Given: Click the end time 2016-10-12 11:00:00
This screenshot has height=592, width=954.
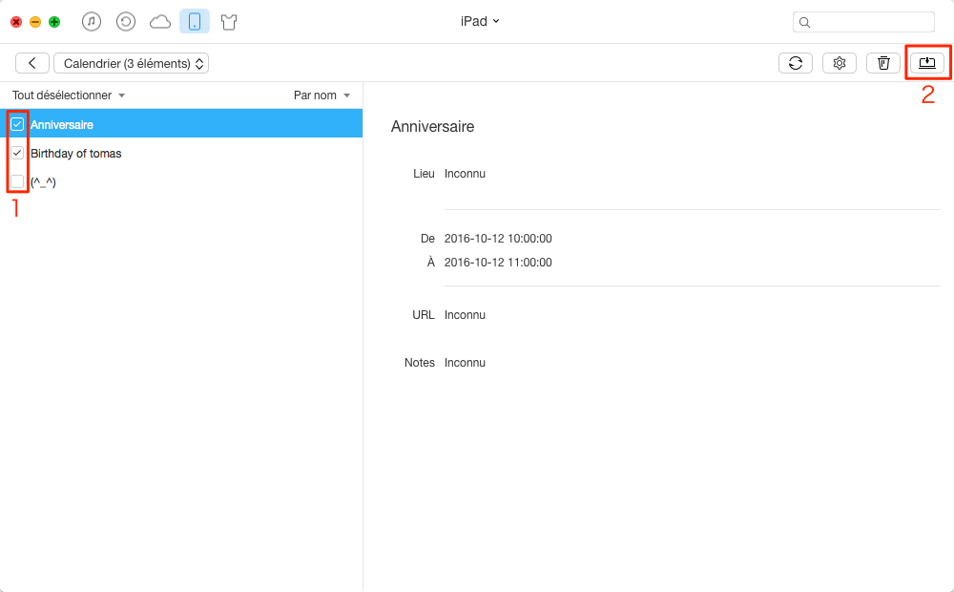Looking at the screenshot, I should (x=498, y=262).
